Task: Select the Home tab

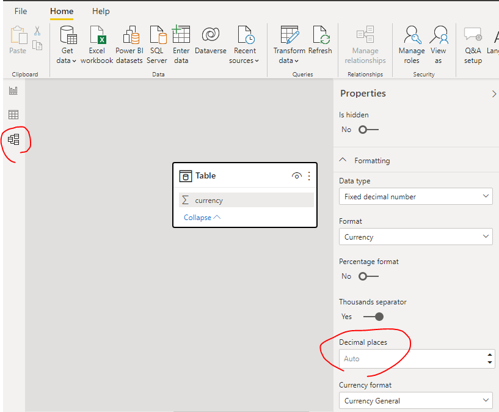Action: (x=62, y=11)
